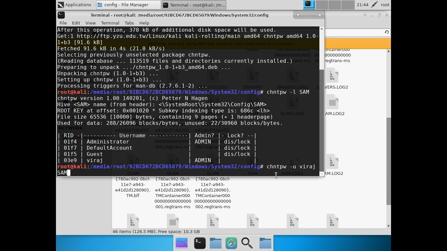Select the Terminal - root@kali taskbar button
447x251 pixels.
point(194,5)
